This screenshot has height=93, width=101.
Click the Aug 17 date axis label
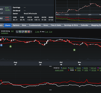coord(15,64)
